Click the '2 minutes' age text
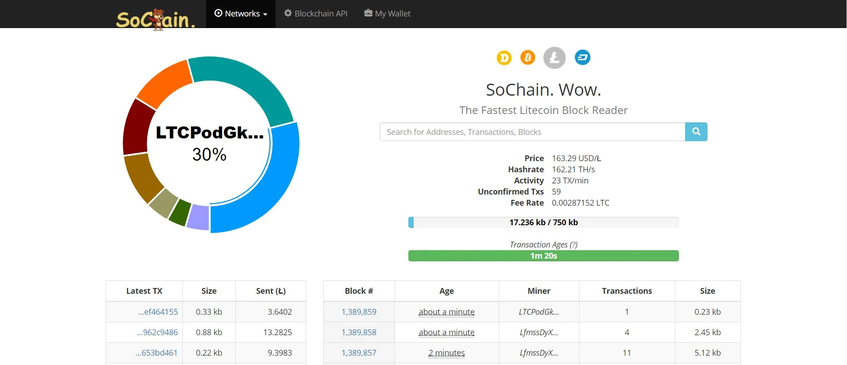Image resolution: width=847 pixels, height=365 pixels. pos(447,353)
